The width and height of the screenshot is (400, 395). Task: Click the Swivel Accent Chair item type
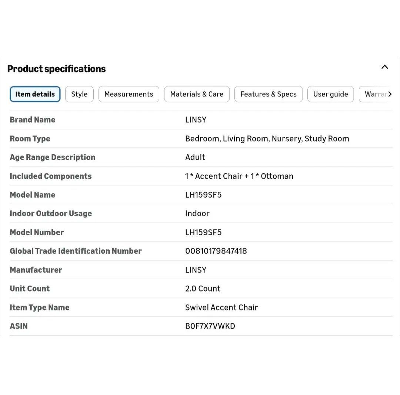(221, 307)
